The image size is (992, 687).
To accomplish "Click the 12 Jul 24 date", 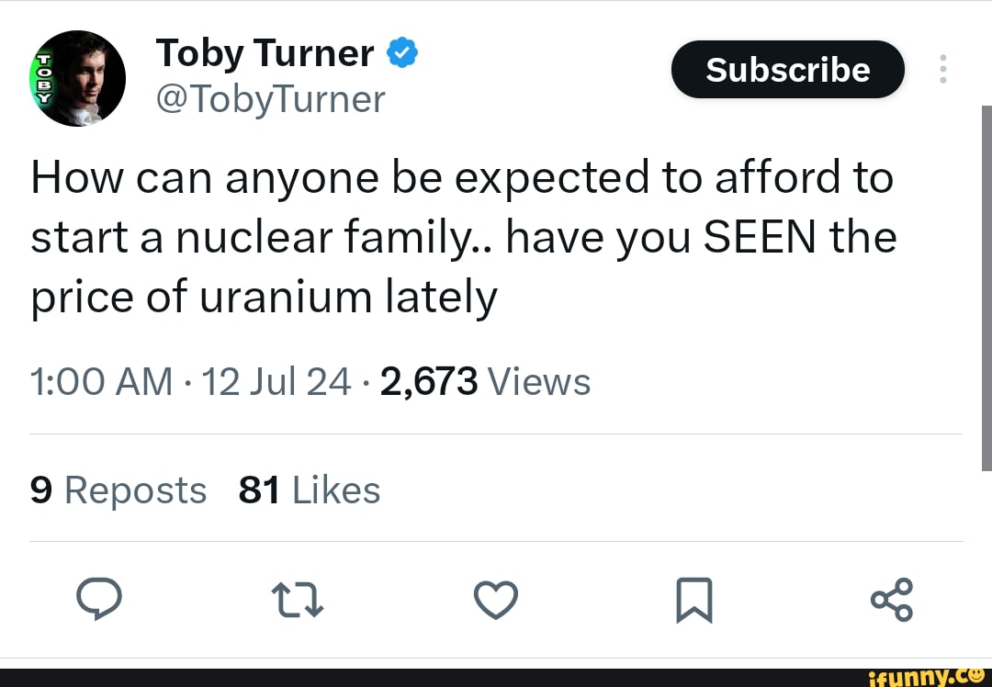I will tap(276, 380).
